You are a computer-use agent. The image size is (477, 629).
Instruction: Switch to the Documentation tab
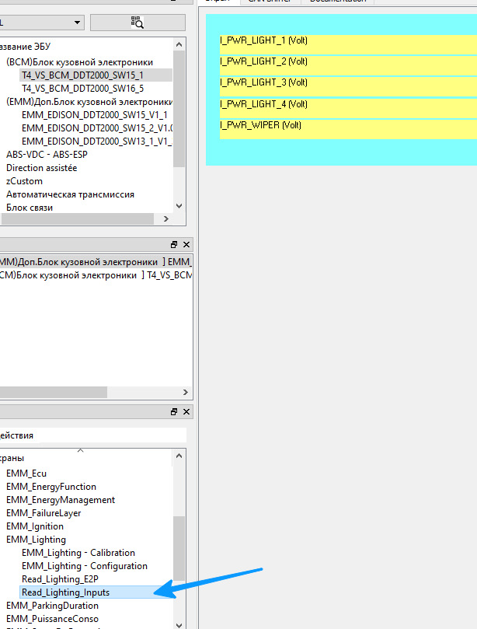point(337,1)
